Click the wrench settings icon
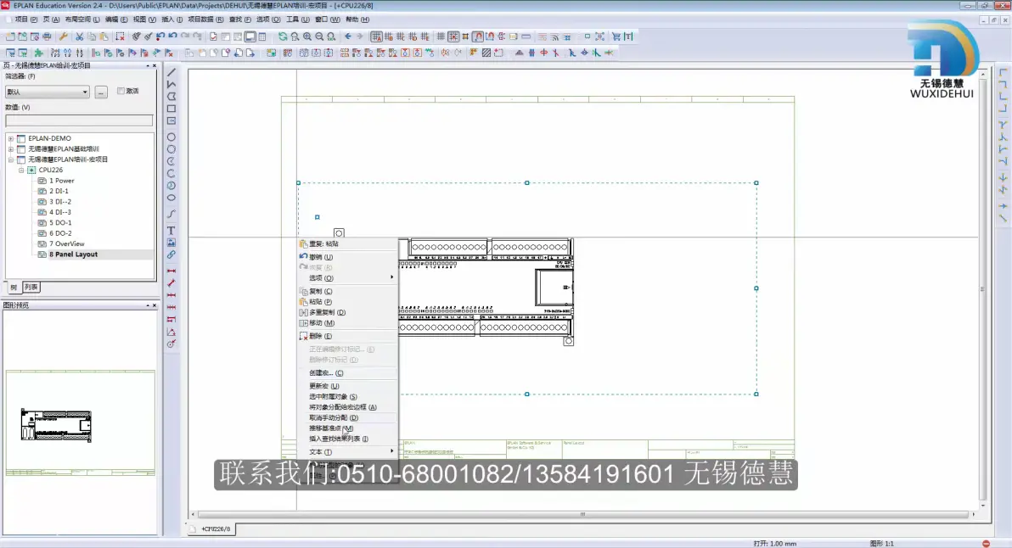1012x548 pixels. click(x=63, y=36)
